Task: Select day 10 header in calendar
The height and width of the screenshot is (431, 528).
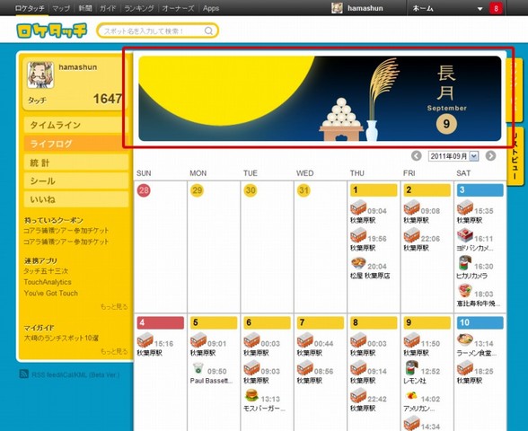Action: click(480, 322)
